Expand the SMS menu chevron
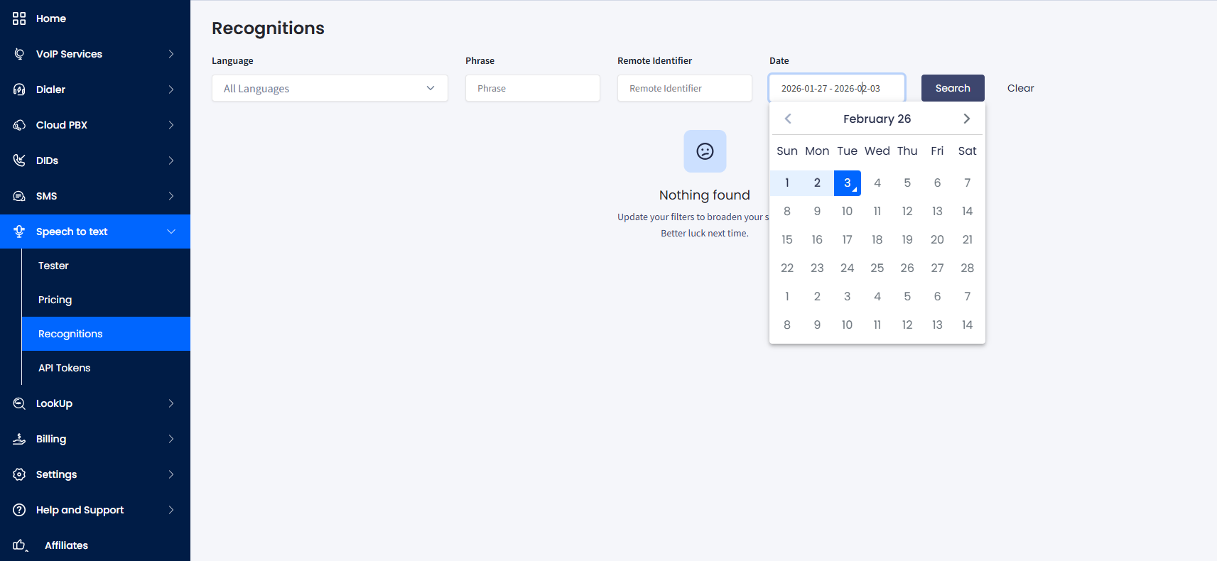This screenshot has width=1217, height=561. click(x=171, y=196)
